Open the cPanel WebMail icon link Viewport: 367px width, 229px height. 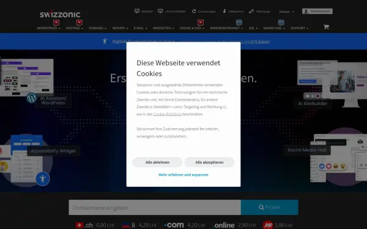coord(160,11)
